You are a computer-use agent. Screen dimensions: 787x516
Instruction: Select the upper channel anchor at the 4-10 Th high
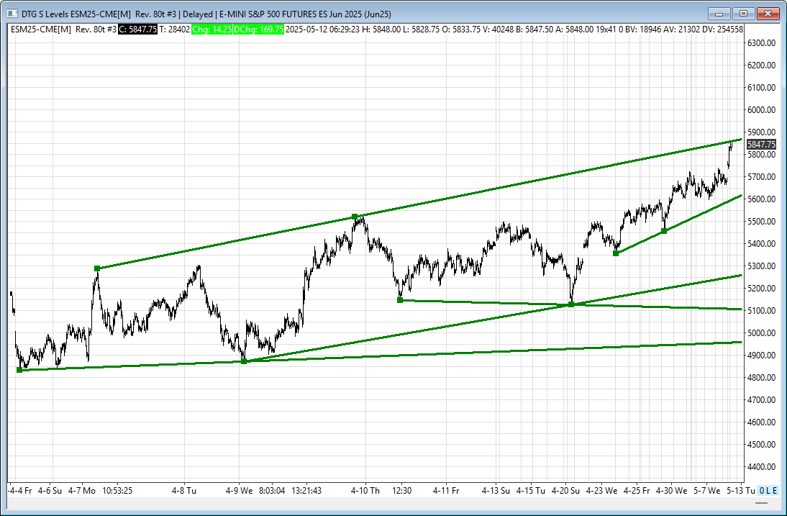click(x=355, y=217)
